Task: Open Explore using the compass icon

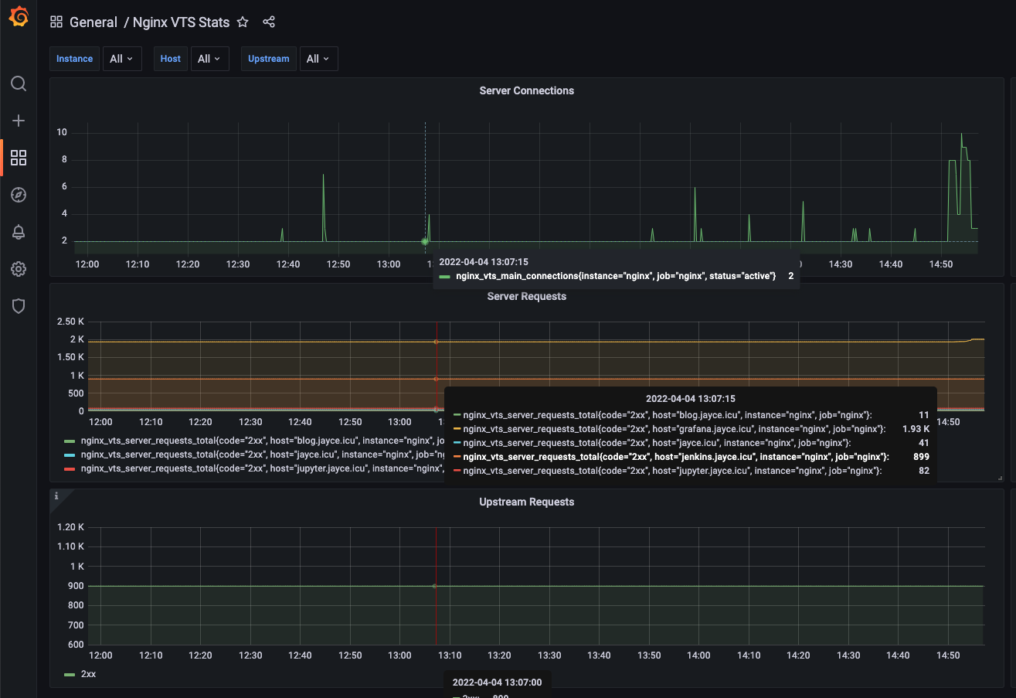Action: click(x=19, y=195)
